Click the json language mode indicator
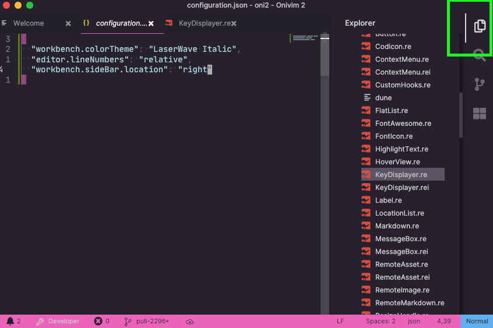This screenshot has height=328, width=493. (414, 321)
